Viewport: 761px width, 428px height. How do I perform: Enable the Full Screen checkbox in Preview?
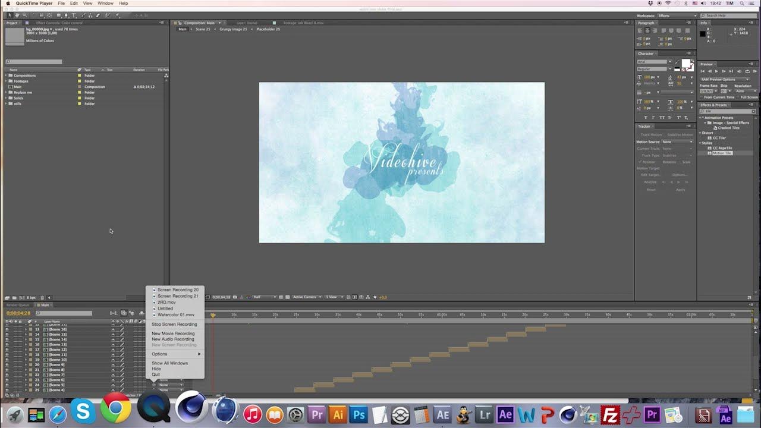tap(737, 97)
